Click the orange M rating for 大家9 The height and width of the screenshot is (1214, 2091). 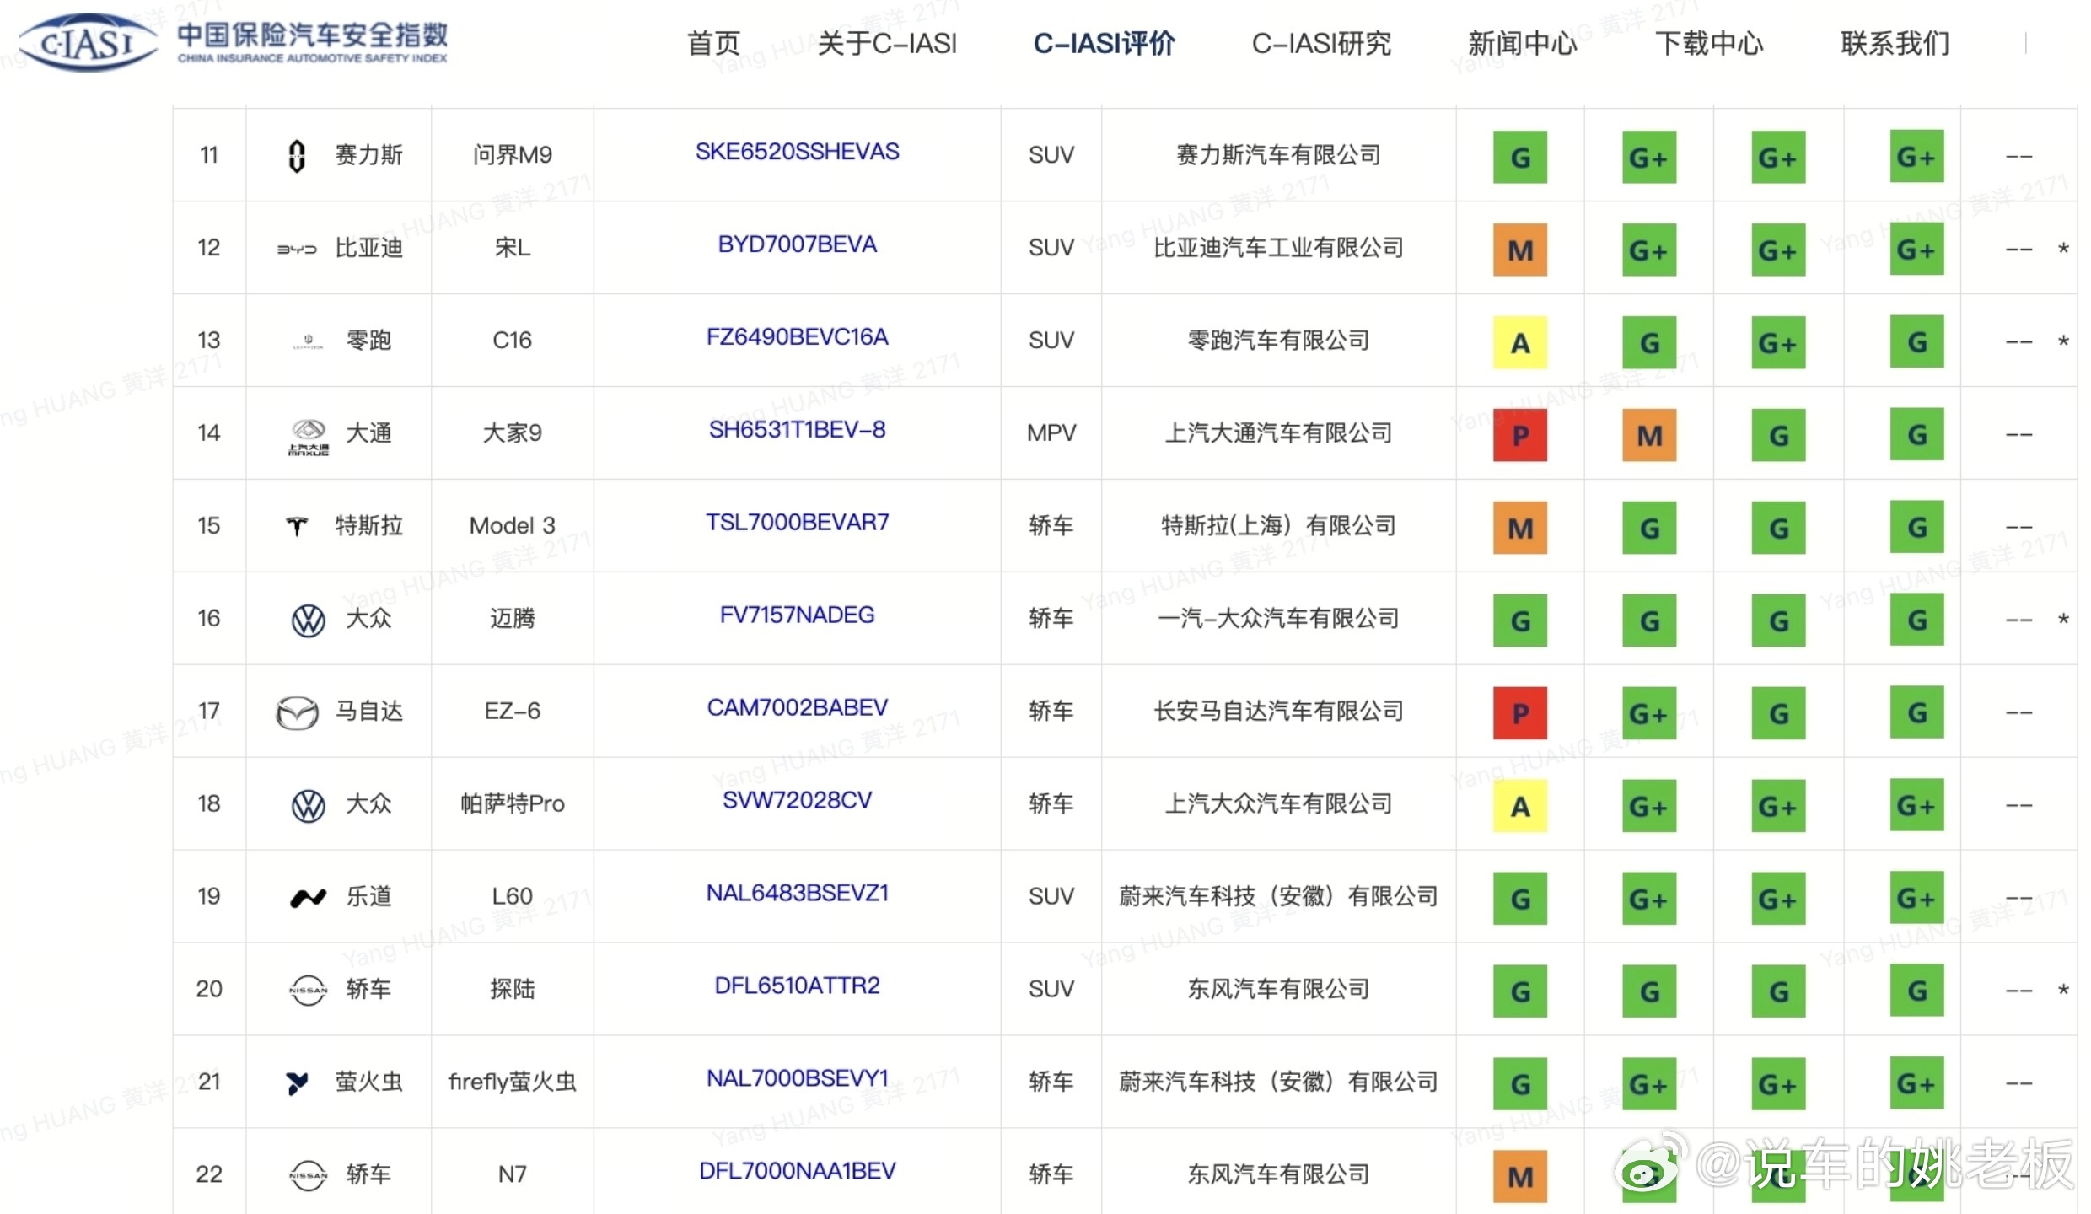point(1649,435)
